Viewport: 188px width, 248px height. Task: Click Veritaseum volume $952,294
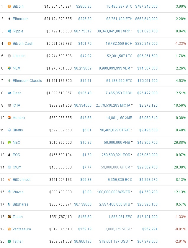150,229
